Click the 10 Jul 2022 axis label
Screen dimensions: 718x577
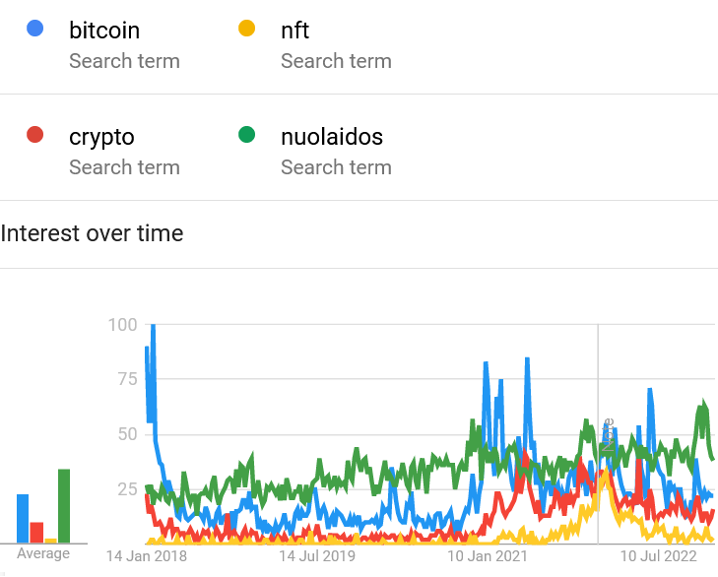click(659, 556)
